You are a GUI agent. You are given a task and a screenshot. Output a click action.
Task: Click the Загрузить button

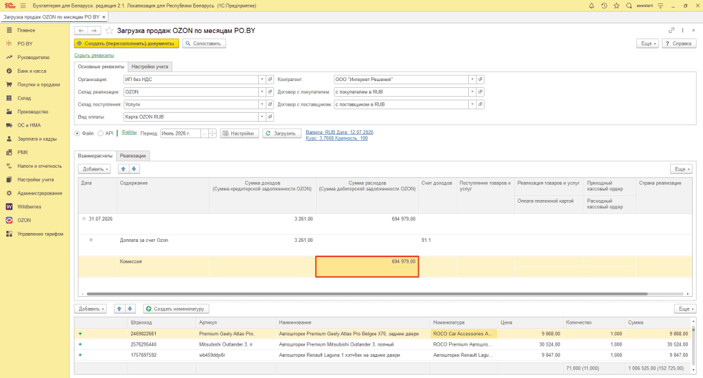pyautogui.click(x=281, y=133)
